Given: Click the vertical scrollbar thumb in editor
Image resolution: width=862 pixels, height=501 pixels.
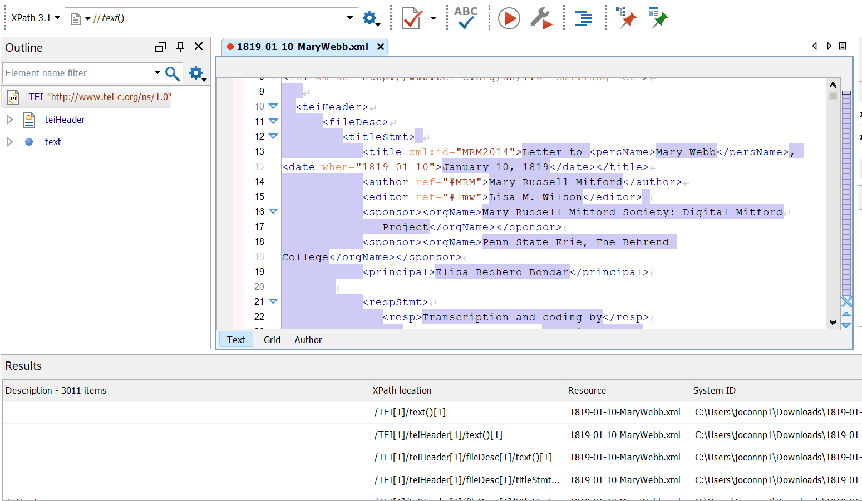Looking at the screenshot, I should pos(833,96).
